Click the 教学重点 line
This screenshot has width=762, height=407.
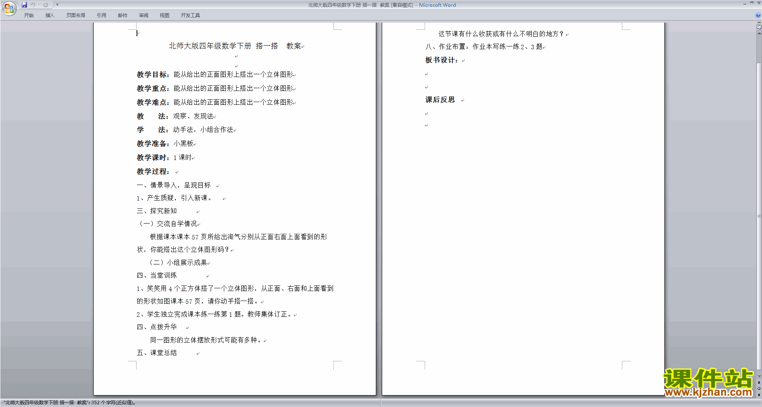pos(215,89)
